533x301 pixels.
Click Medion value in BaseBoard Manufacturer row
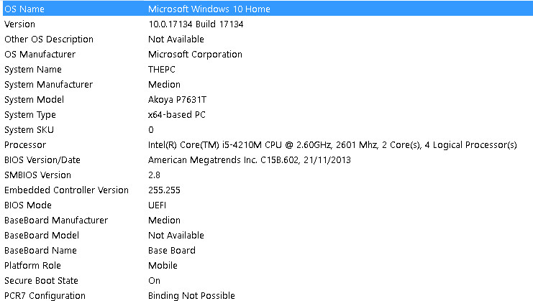(x=164, y=221)
